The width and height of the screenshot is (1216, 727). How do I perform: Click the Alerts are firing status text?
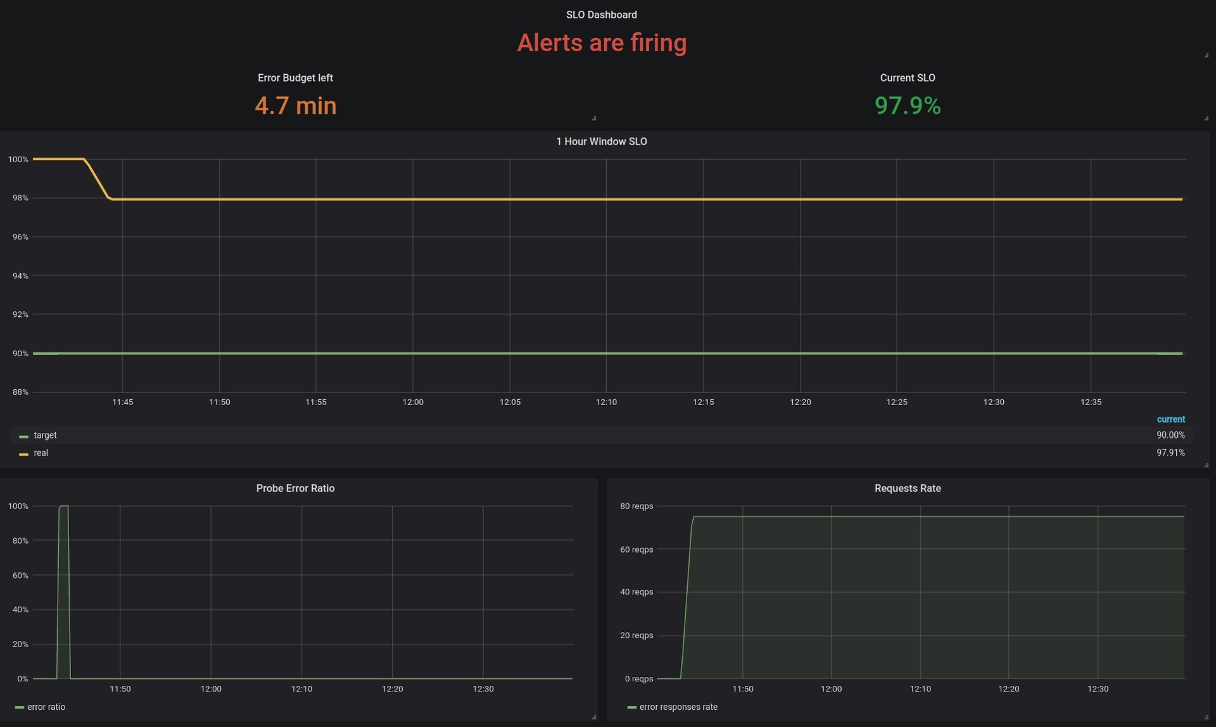tap(601, 43)
